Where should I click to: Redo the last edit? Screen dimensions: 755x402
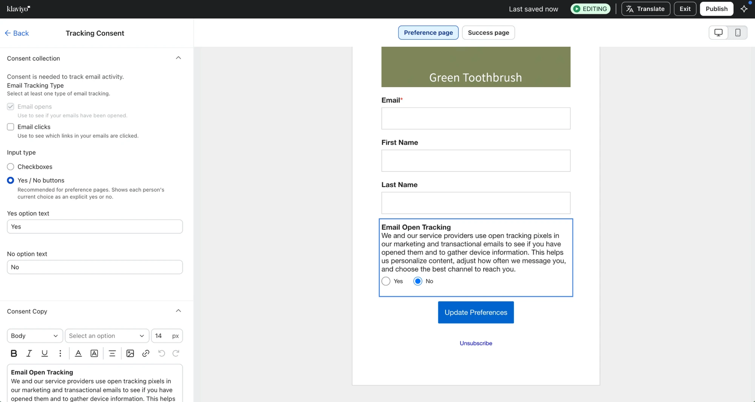[176, 353]
